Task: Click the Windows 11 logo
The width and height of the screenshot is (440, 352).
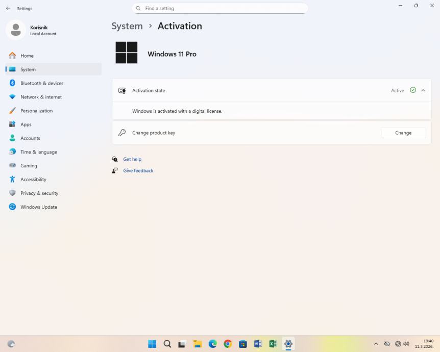Action: [127, 53]
